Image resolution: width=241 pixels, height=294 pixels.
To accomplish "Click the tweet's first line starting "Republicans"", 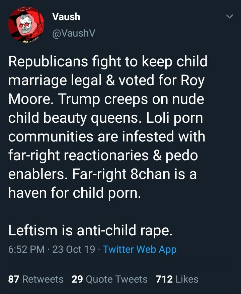I will pyautogui.click(x=108, y=62).
